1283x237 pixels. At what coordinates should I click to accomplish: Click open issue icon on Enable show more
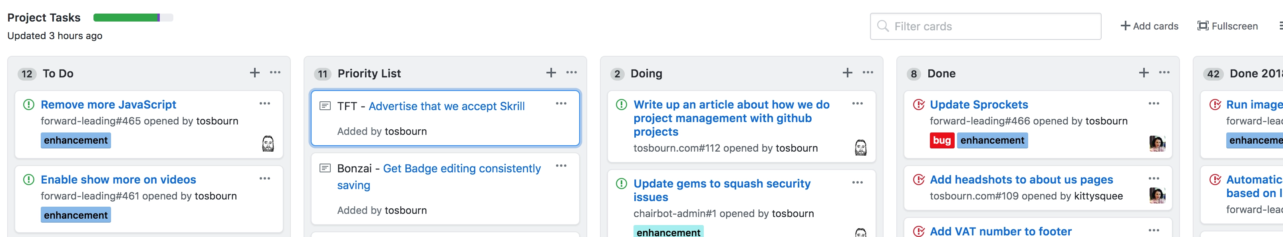pos(29,179)
